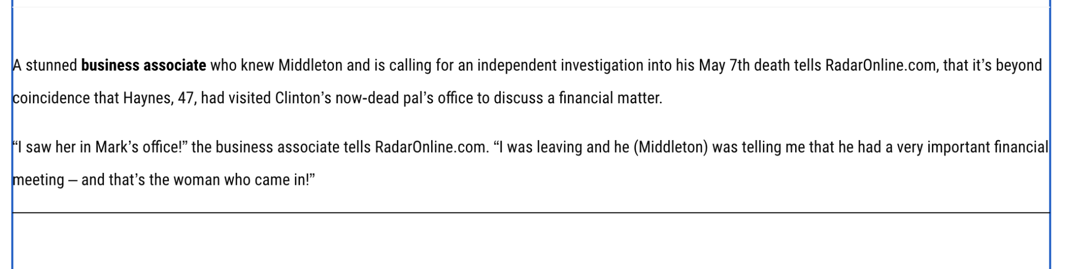This screenshot has width=1065, height=269.
Task: Click the word "coincidence" starting second line
Action: (x=51, y=98)
